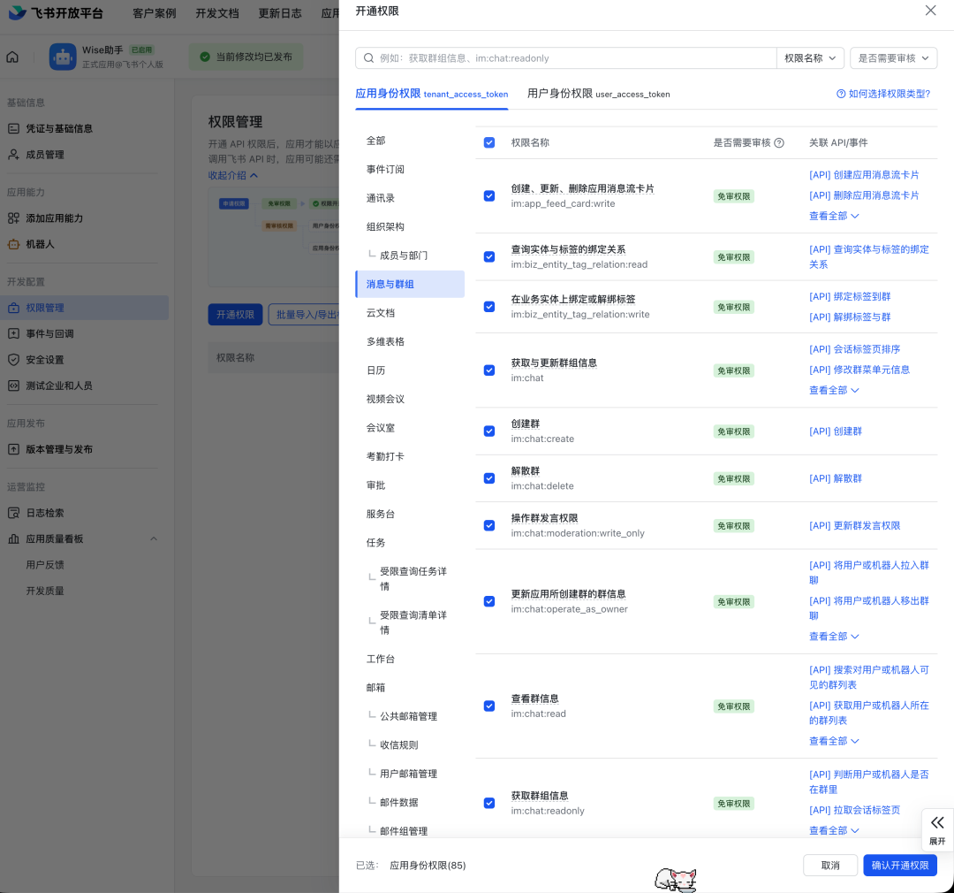Click the 取消 button

point(829,865)
